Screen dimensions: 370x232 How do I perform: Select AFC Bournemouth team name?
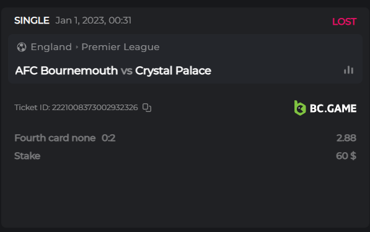click(x=66, y=71)
